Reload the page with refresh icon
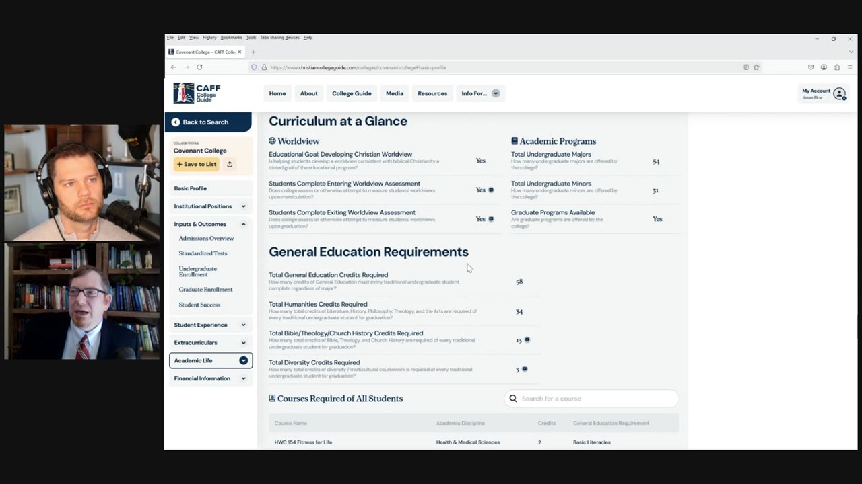 click(x=199, y=67)
